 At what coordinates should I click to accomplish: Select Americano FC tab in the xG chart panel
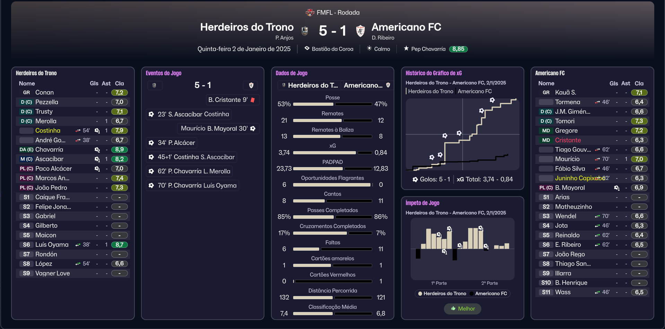click(x=474, y=92)
